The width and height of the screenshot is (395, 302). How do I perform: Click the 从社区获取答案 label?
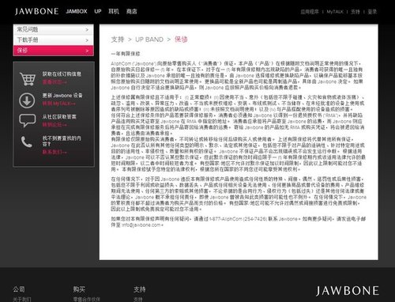(x=59, y=116)
